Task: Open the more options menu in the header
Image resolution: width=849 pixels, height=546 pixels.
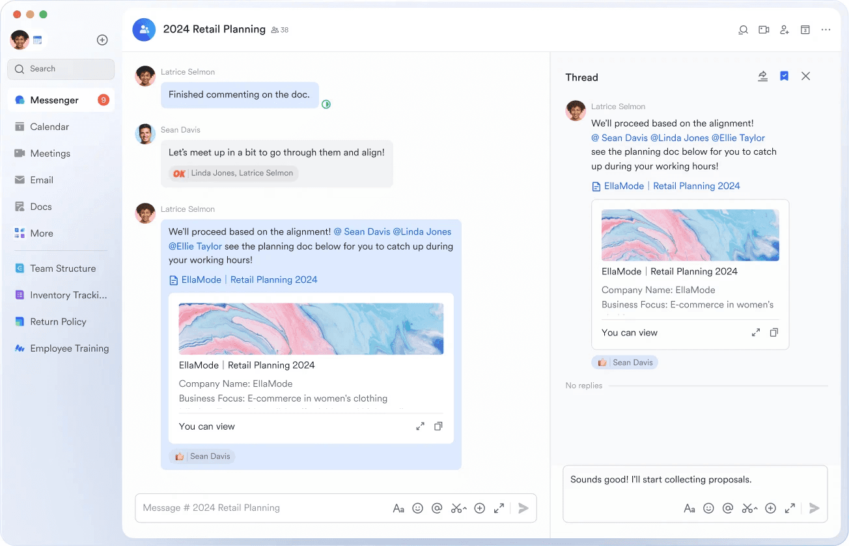Action: [x=826, y=29]
